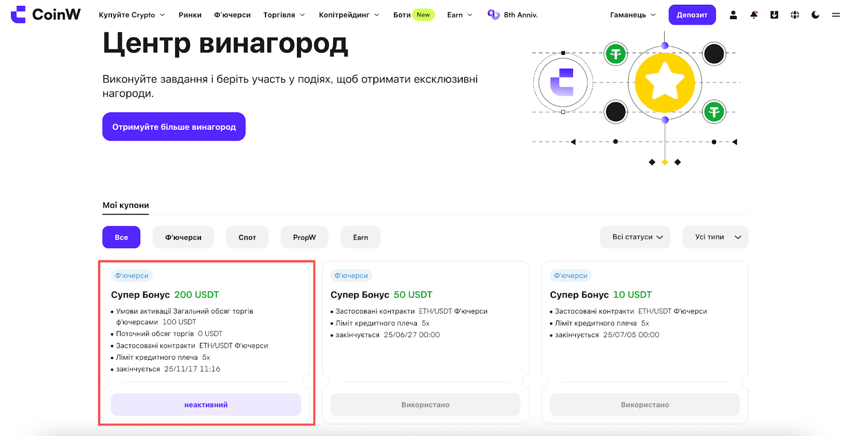The image size is (853, 436).
Task: Open the Гаманець dropdown menu
Action: [x=633, y=15]
